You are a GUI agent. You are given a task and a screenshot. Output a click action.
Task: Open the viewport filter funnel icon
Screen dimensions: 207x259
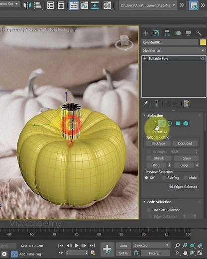coord(74,30)
